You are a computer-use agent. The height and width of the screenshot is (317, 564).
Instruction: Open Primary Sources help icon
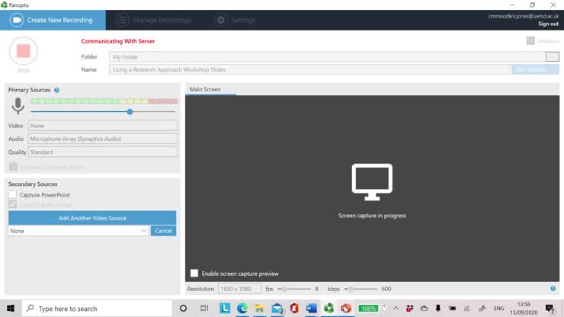coord(57,90)
